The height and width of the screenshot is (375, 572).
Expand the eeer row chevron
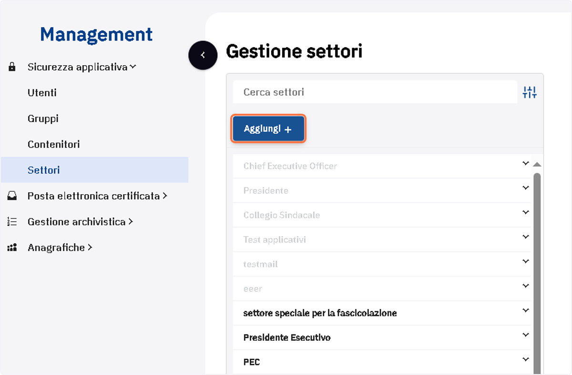tap(526, 286)
